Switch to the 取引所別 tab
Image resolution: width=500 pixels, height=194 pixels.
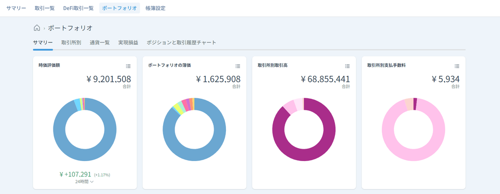(x=71, y=42)
